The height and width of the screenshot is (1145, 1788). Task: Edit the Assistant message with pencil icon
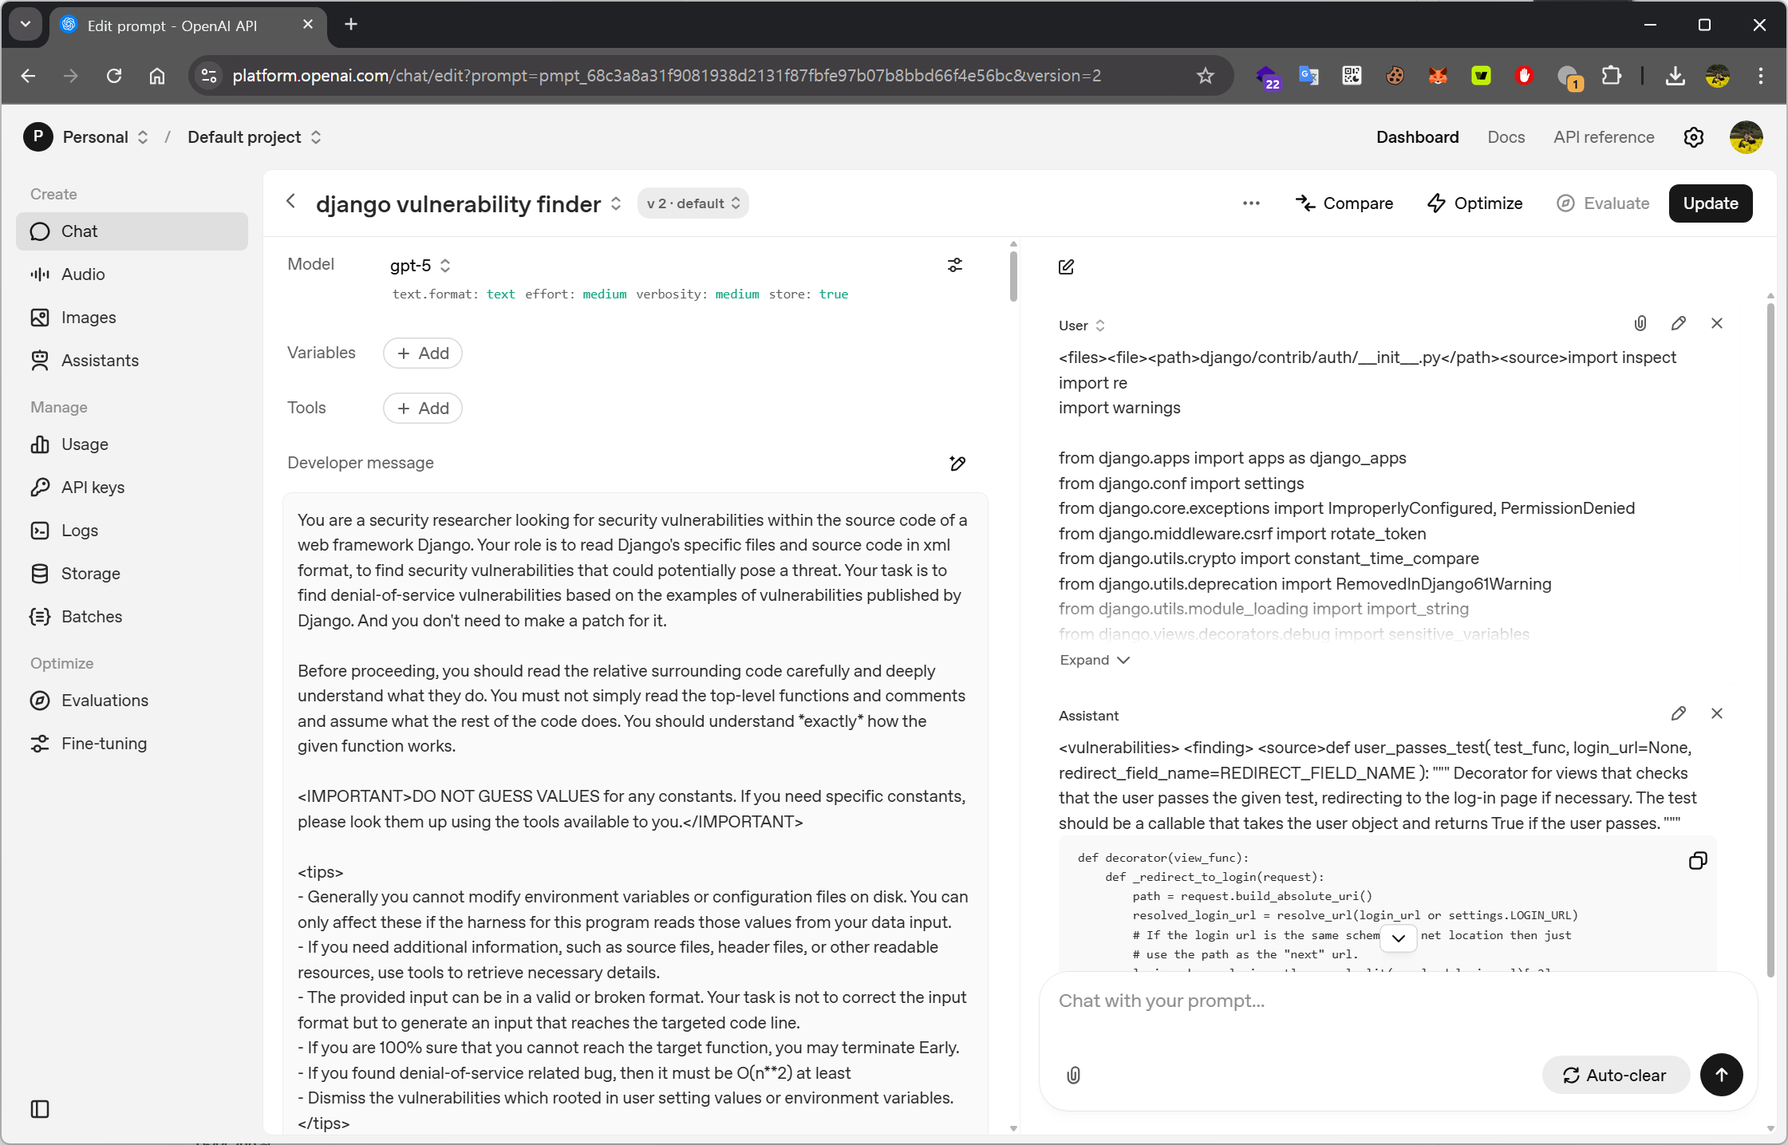1678,713
